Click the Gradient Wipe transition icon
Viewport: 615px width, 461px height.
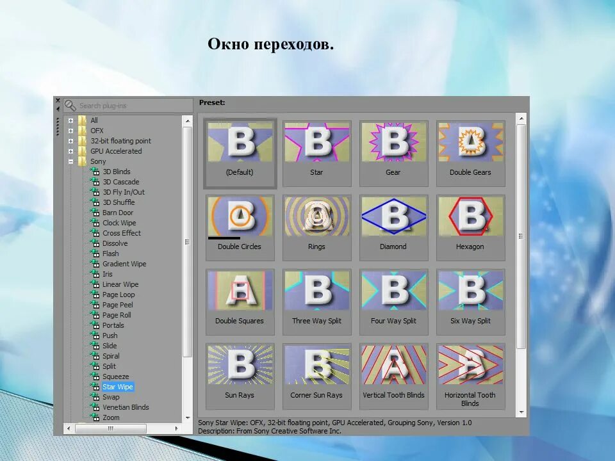(x=96, y=264)
